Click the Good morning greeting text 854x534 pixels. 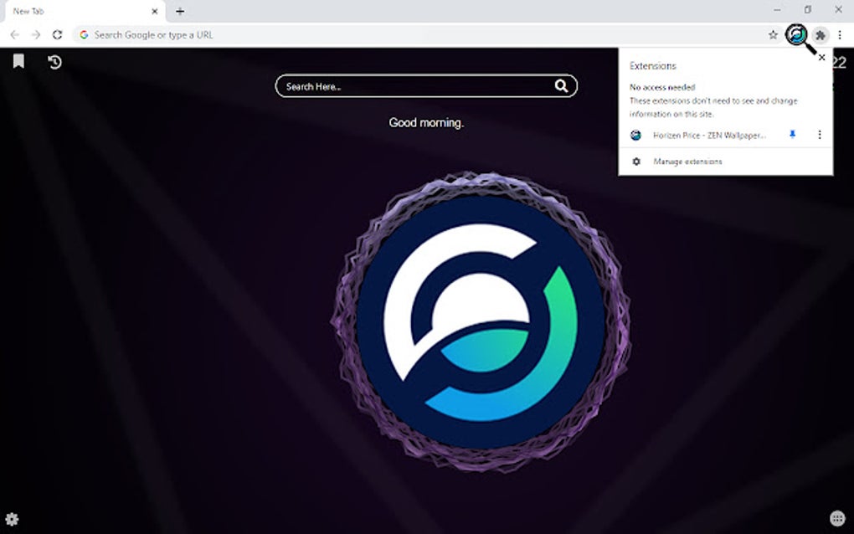426,123
